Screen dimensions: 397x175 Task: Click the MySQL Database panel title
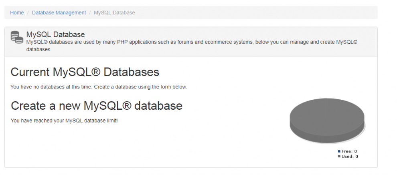55,35
